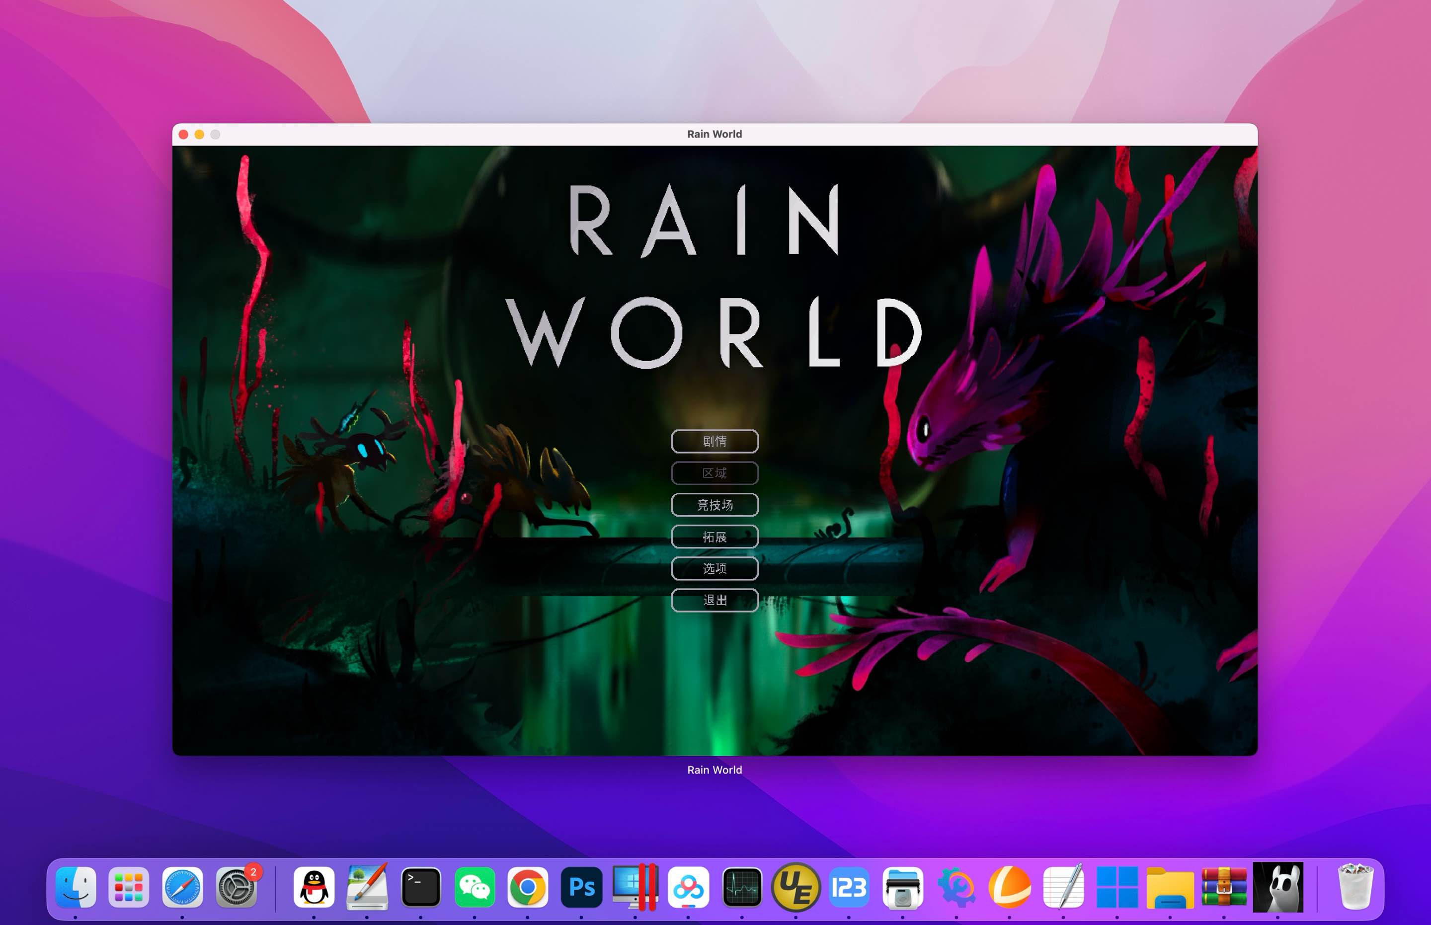Launch UltraEdit from the dock
The height and width of the screenshot is (925, 1431).
point(795,887)
